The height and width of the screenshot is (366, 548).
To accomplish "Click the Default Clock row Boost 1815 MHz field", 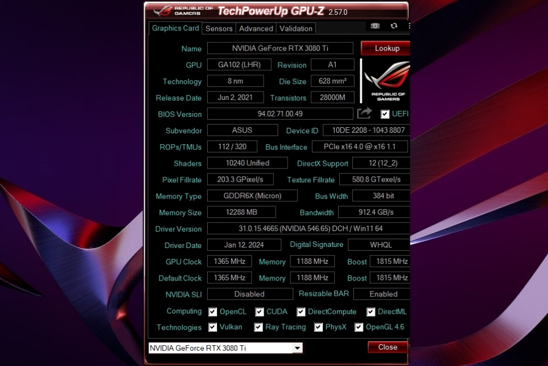I will [x=390, y=278].
